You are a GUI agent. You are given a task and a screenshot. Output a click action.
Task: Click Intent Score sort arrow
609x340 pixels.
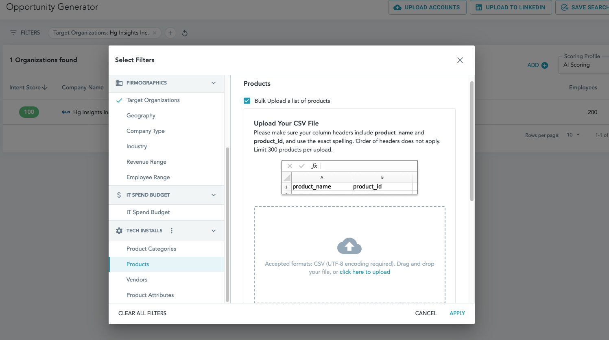tap(45, 87)
